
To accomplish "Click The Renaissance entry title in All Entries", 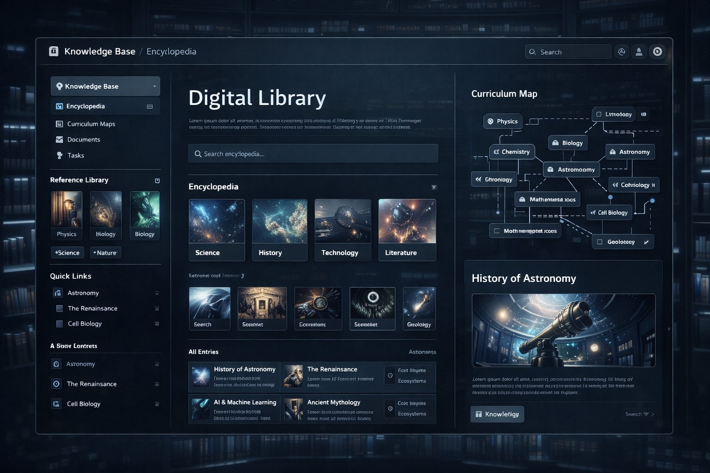I will pyautogui.click(x=332, y=370).
